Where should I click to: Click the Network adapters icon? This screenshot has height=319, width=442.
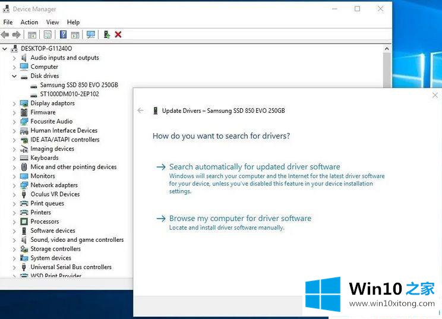[x=24, y=185]
